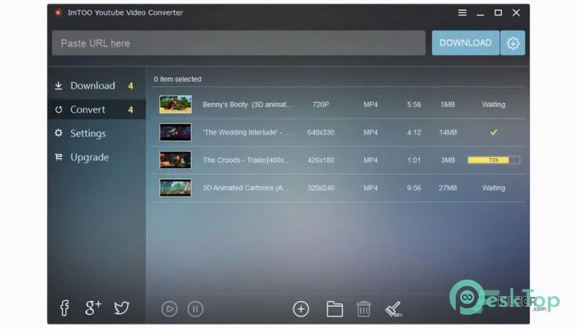Image resolution: width=577 pixels, height=329 pixels.
Task: Close the ImTOO window
Action: [516, 13]
